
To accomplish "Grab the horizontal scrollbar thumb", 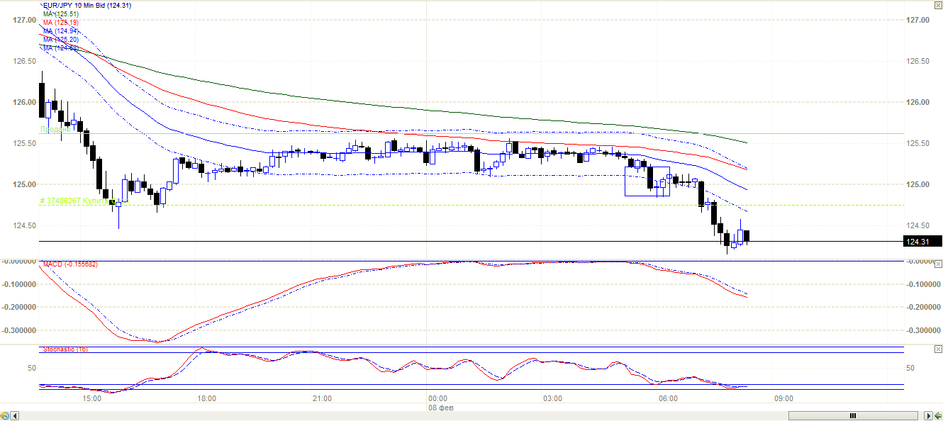I will [852, 415].
